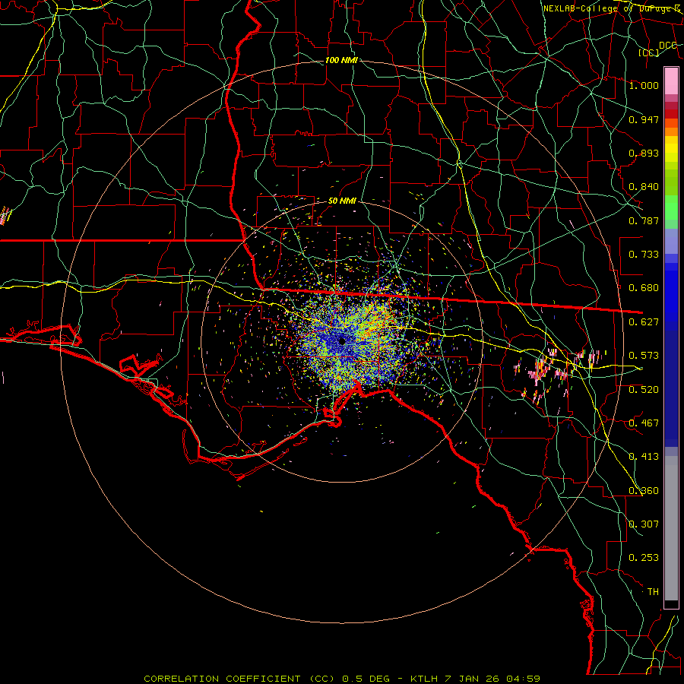Select the 0.520 scale value
The width and height of the screenshot is (684, 684).
[x=644, y=390]
